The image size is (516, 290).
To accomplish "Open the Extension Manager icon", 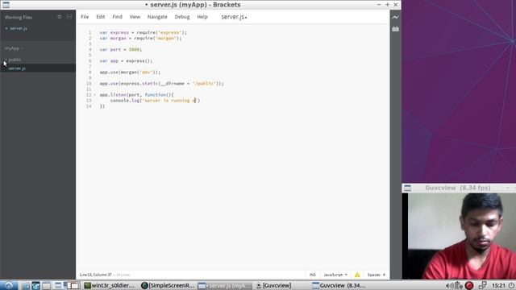I will pyautogui.click(x=395, y=29).
